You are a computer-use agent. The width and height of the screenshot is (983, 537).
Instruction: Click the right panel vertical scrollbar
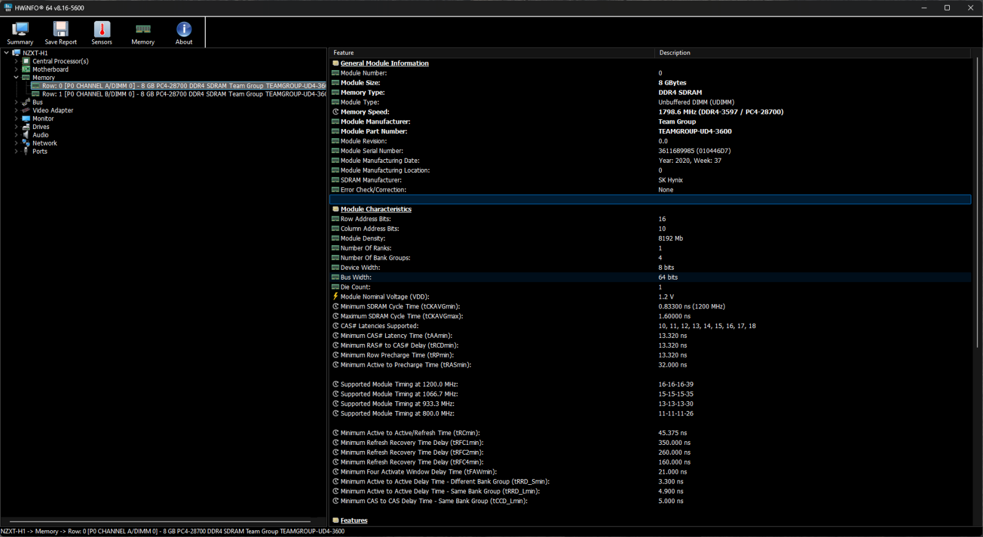977,203
